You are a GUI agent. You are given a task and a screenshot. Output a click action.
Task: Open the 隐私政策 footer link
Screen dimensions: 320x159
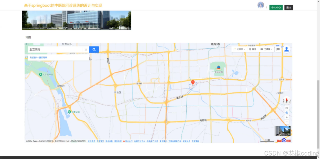pyautogui.click(x=118, y=141)
